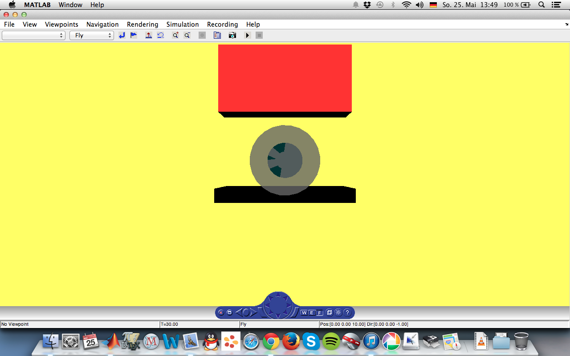The width and height of the screenshot is (570, 356).
Task: Open the Fly navigation mode dropdown
Action: [92, 35]
